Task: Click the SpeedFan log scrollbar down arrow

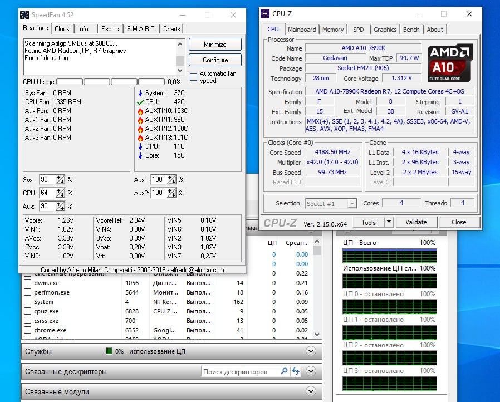Action: click(x=180, y=71)
